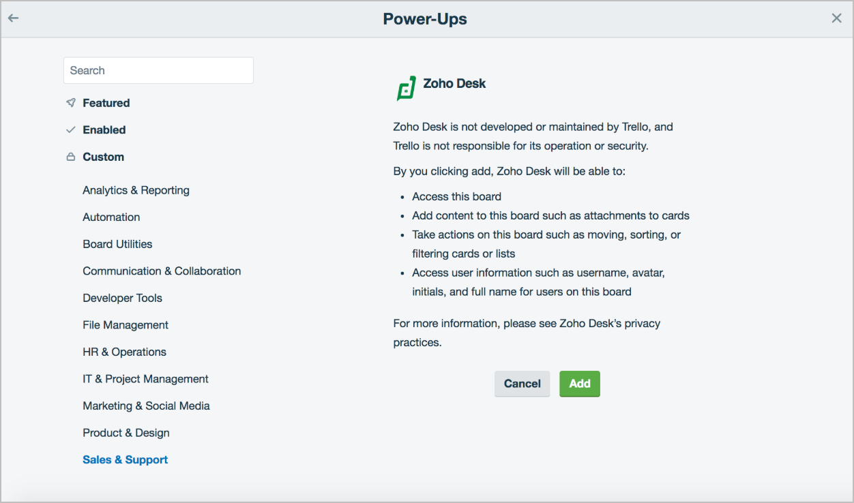Image resolution: width=854 pixels, height=503 pixels.
Task: Open File Management category
Action: [126, 325]
